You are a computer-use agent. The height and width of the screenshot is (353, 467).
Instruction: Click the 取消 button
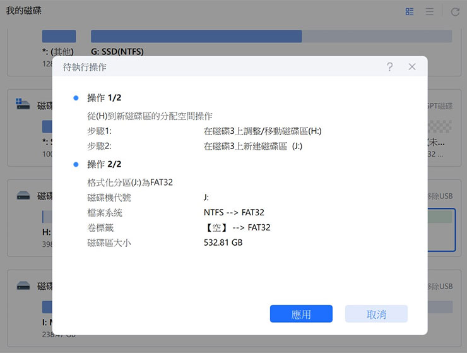coord(376,314)
